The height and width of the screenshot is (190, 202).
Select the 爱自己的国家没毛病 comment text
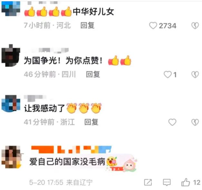click(x=67, y=162)
